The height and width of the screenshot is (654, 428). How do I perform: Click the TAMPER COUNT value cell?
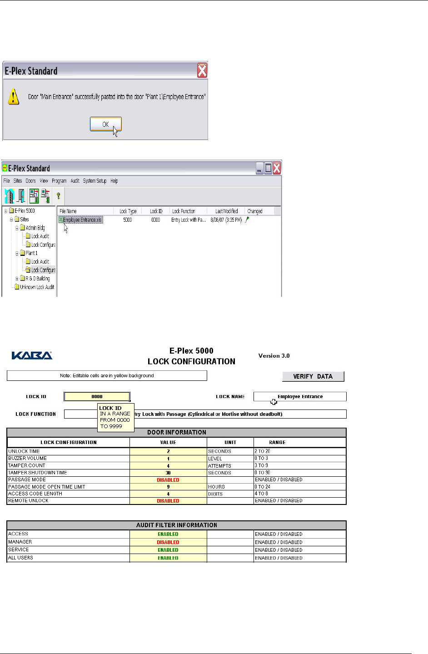tap(168, 466)
